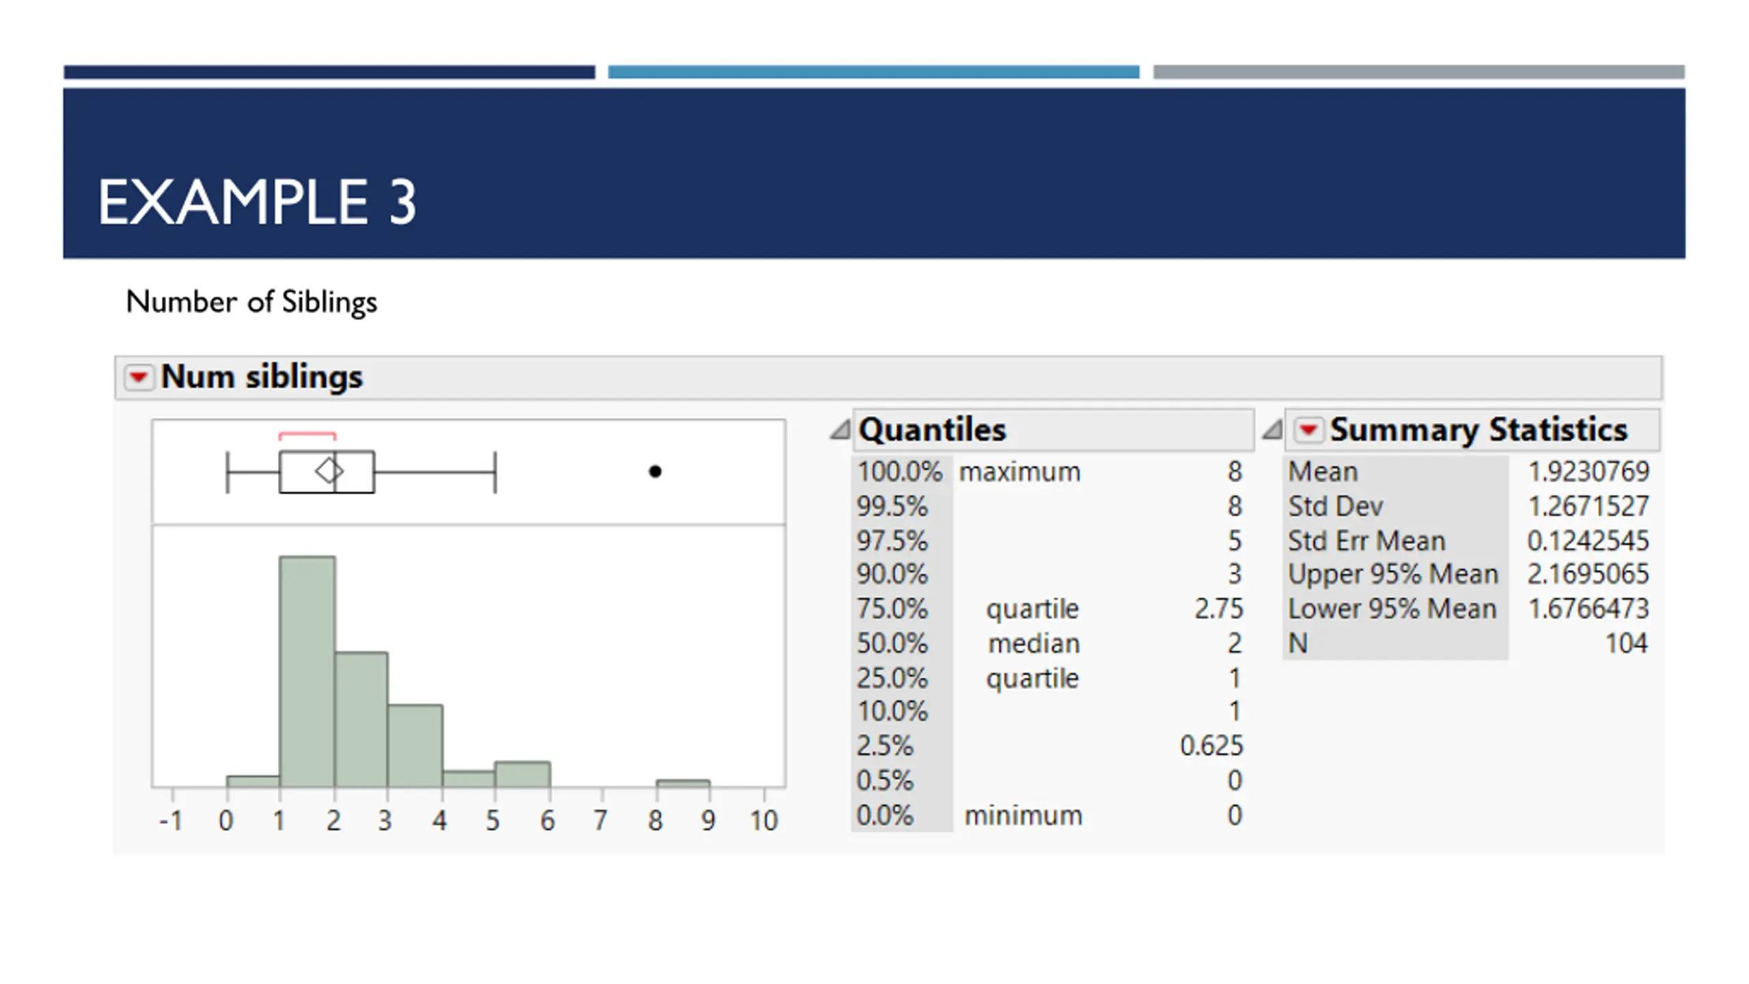Viewport: 1749px width, 984px height.
Task: Click the Std Dev label in Summary Statistics
Action: pyautogui.click(x=1335, y=506)
